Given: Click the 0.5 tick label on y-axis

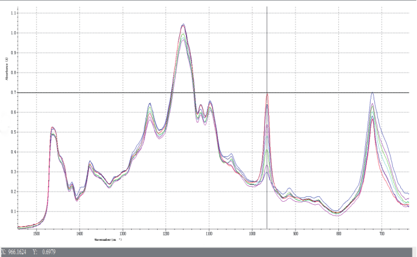Looking at the screenshot, I should [13, 132].
